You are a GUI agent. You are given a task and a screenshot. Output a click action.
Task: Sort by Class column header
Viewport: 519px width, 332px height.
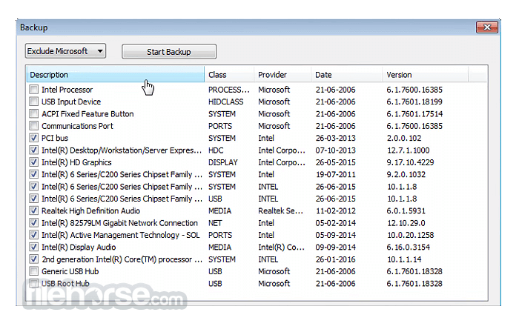coord(229,75)
